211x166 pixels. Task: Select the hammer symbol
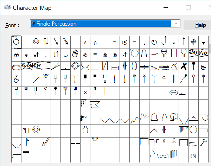(203, 142)
